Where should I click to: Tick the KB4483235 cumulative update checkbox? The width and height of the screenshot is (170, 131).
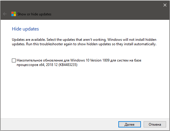pos(14,60)
